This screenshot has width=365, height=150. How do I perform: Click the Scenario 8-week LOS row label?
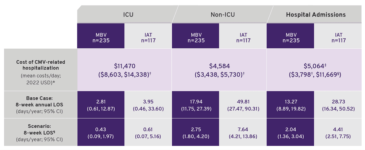coord(41,132)
